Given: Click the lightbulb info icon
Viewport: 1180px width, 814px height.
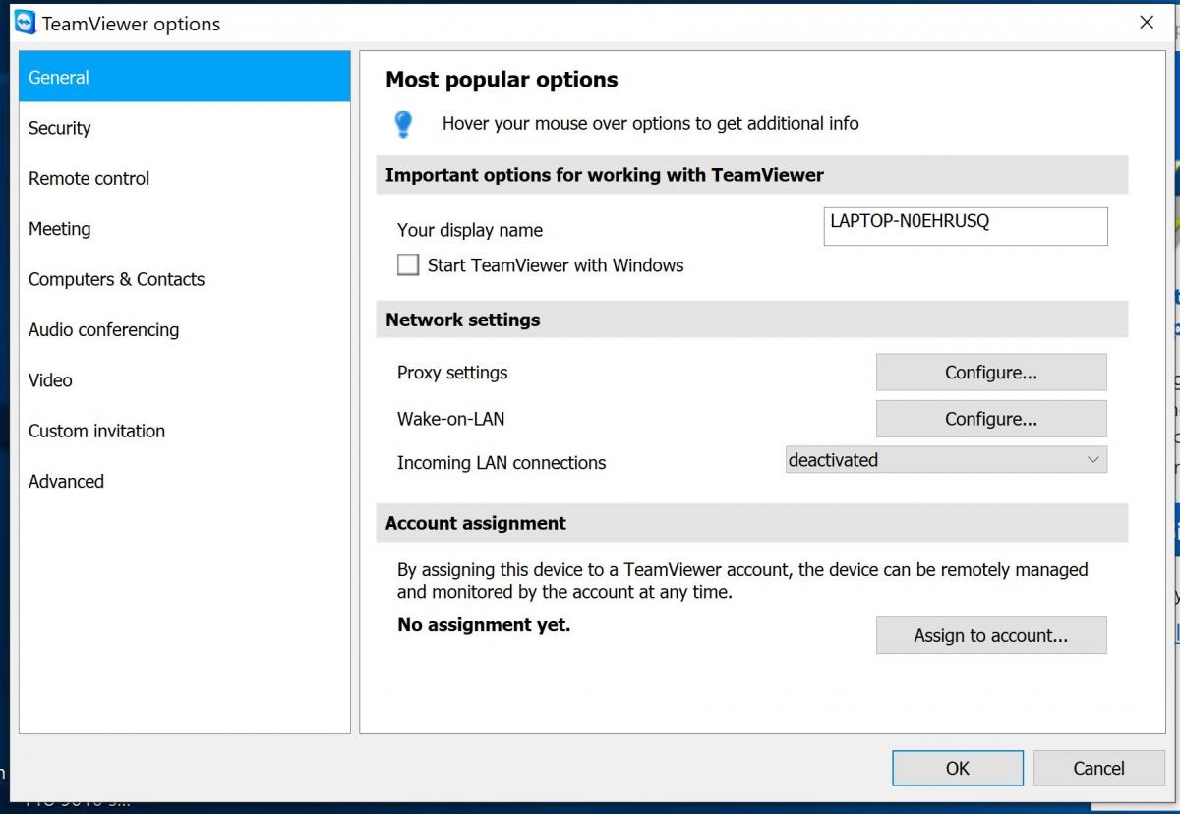Looking at the screenshot, I should tap(403, 124).
